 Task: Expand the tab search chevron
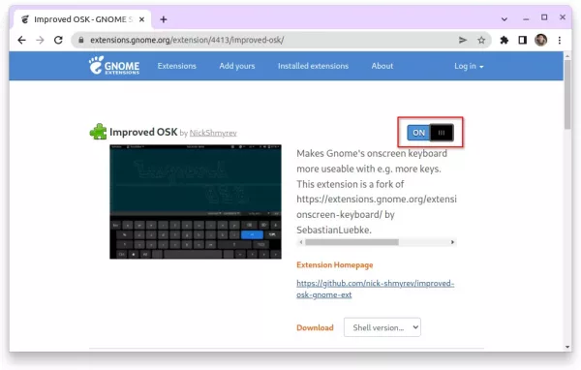click(x=505, y=18)
